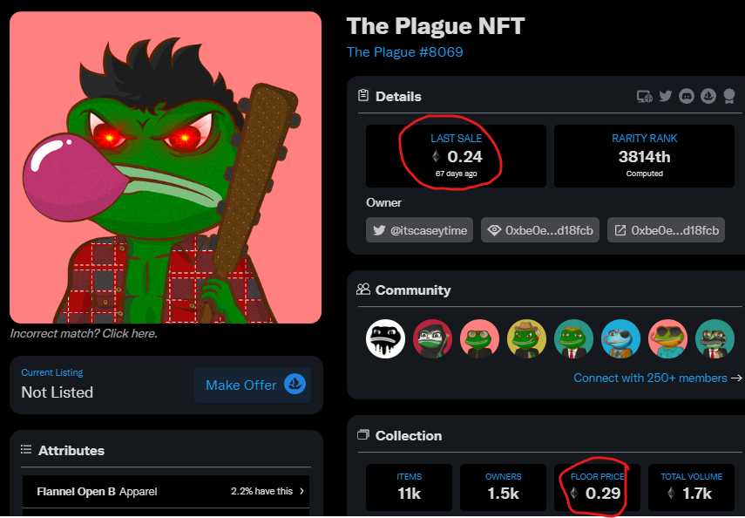
Task: Click the Last Sale 0.24 card
Action: pos(456,156)
